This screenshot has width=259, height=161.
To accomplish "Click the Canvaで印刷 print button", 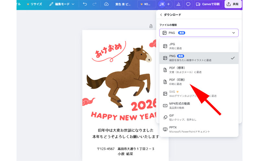I will (x=208, y=4).
